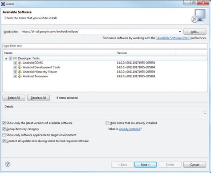
Task: Collapse the Developer Tools tree node
Action: (x=6, y=59)
